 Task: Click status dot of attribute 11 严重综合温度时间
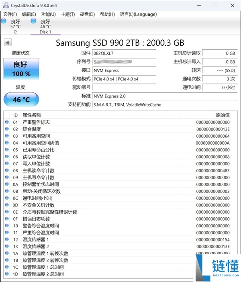coord(7,233)
